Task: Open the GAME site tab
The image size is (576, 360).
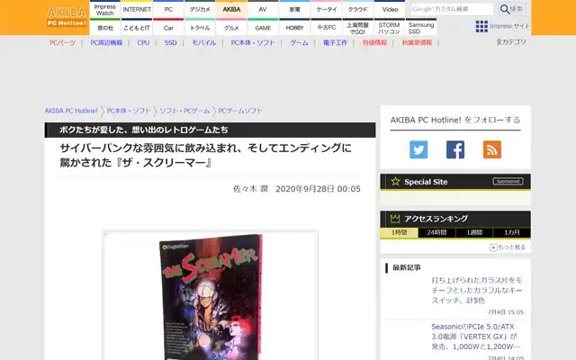Action: pyautogui.click(x=263, y=28)
